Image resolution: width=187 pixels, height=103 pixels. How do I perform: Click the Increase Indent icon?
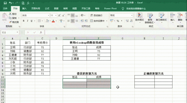click(86, 21)
